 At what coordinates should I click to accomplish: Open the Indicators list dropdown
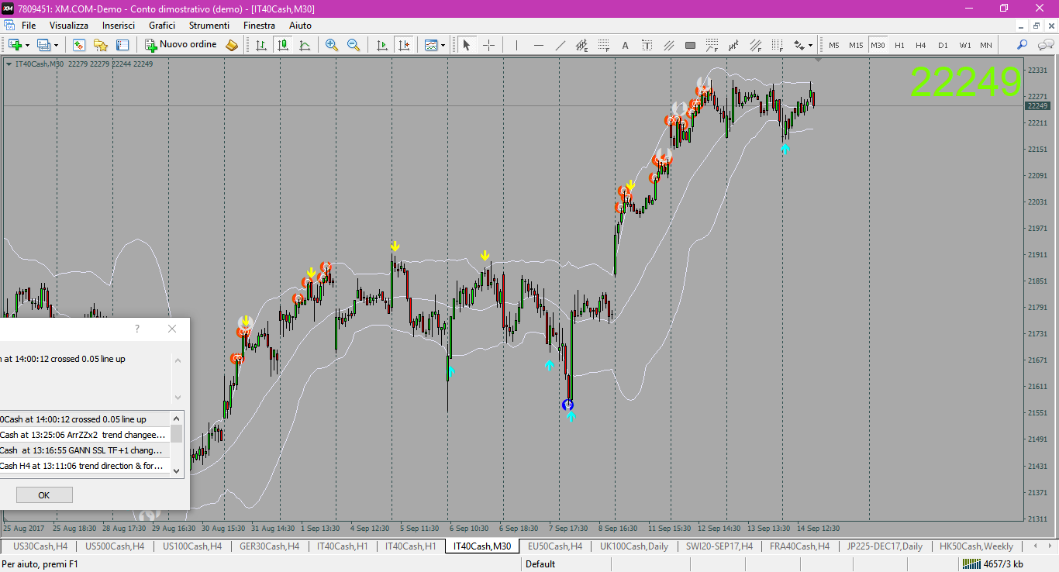(x=434, y=45)
